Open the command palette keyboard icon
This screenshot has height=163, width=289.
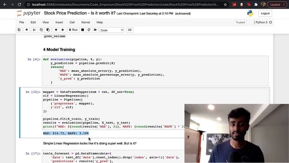click(130, 30)
